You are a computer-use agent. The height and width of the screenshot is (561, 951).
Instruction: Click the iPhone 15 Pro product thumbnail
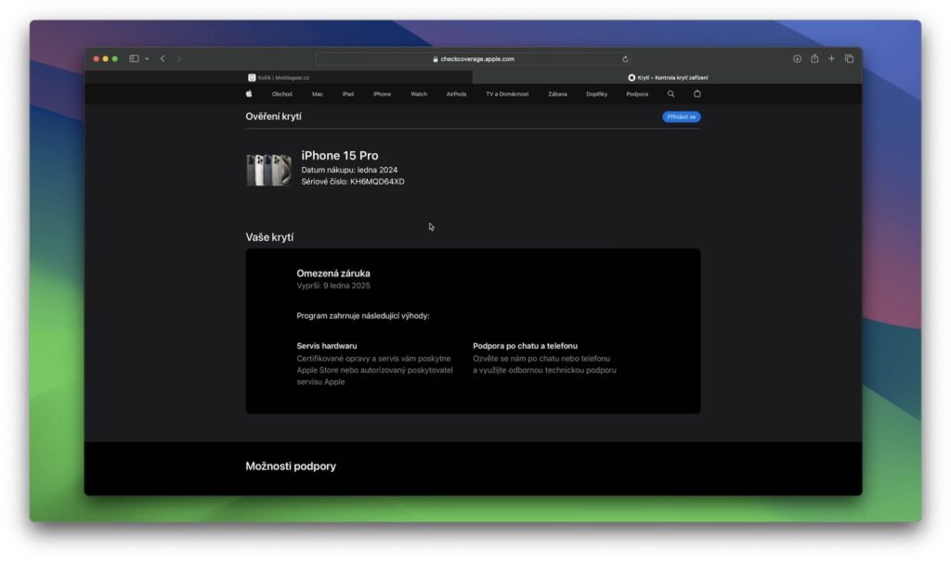click(268, 170)
